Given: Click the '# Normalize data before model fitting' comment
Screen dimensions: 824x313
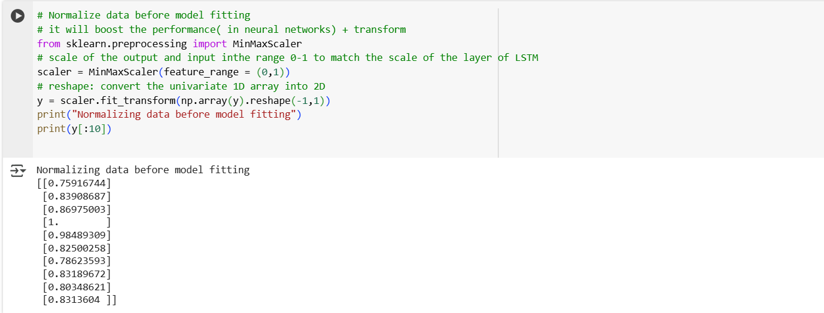Looking at the screenshot, I should tap(144, 15).
